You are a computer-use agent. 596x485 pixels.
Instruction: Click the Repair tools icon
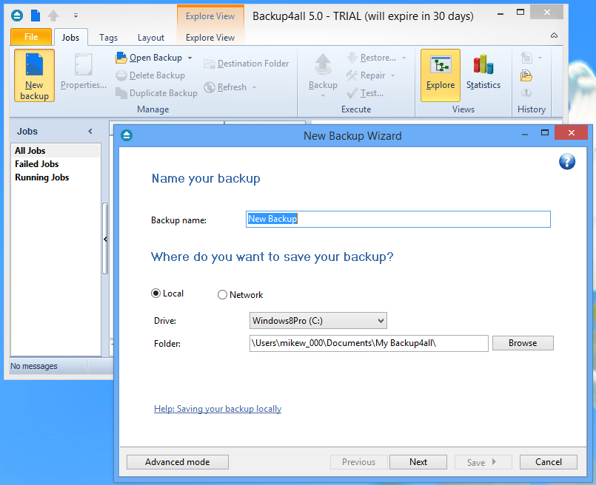pyautogui.click(x=352, y=75)
